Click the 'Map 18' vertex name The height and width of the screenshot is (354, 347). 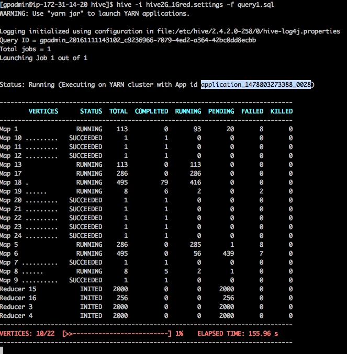point(11,182)
